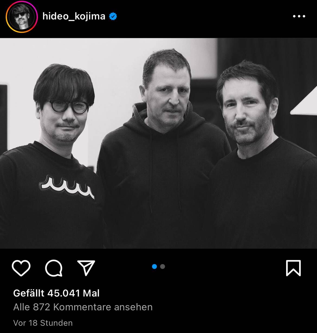Open Alle 872 Kommentare ansehen
317x333 pixels.
pos(83,307)
